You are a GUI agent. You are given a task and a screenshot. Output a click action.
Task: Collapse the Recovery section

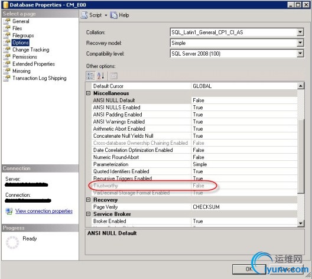(89, 200)
